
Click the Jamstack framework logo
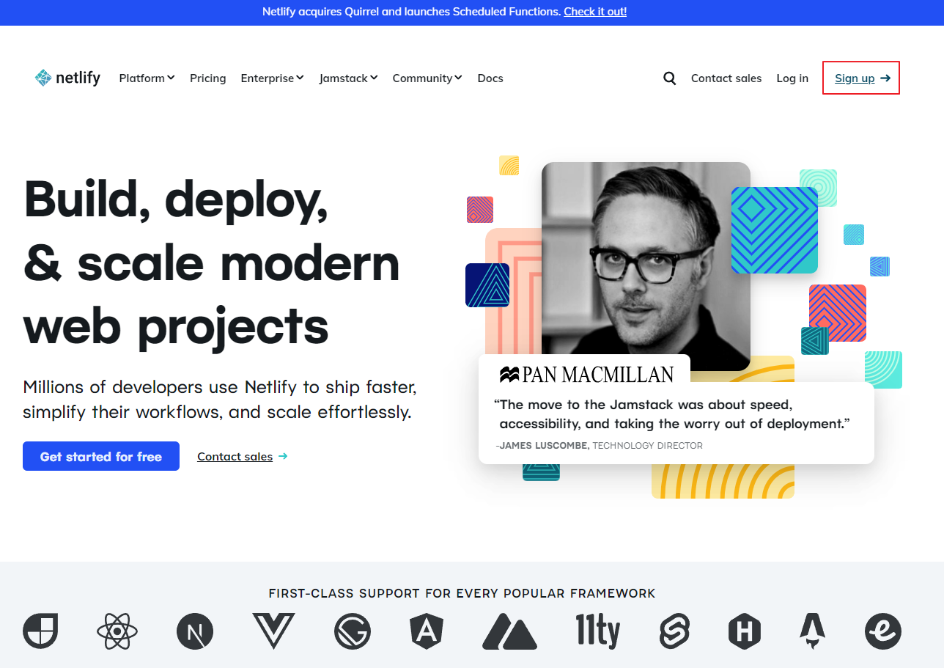(x=40, y=631)
